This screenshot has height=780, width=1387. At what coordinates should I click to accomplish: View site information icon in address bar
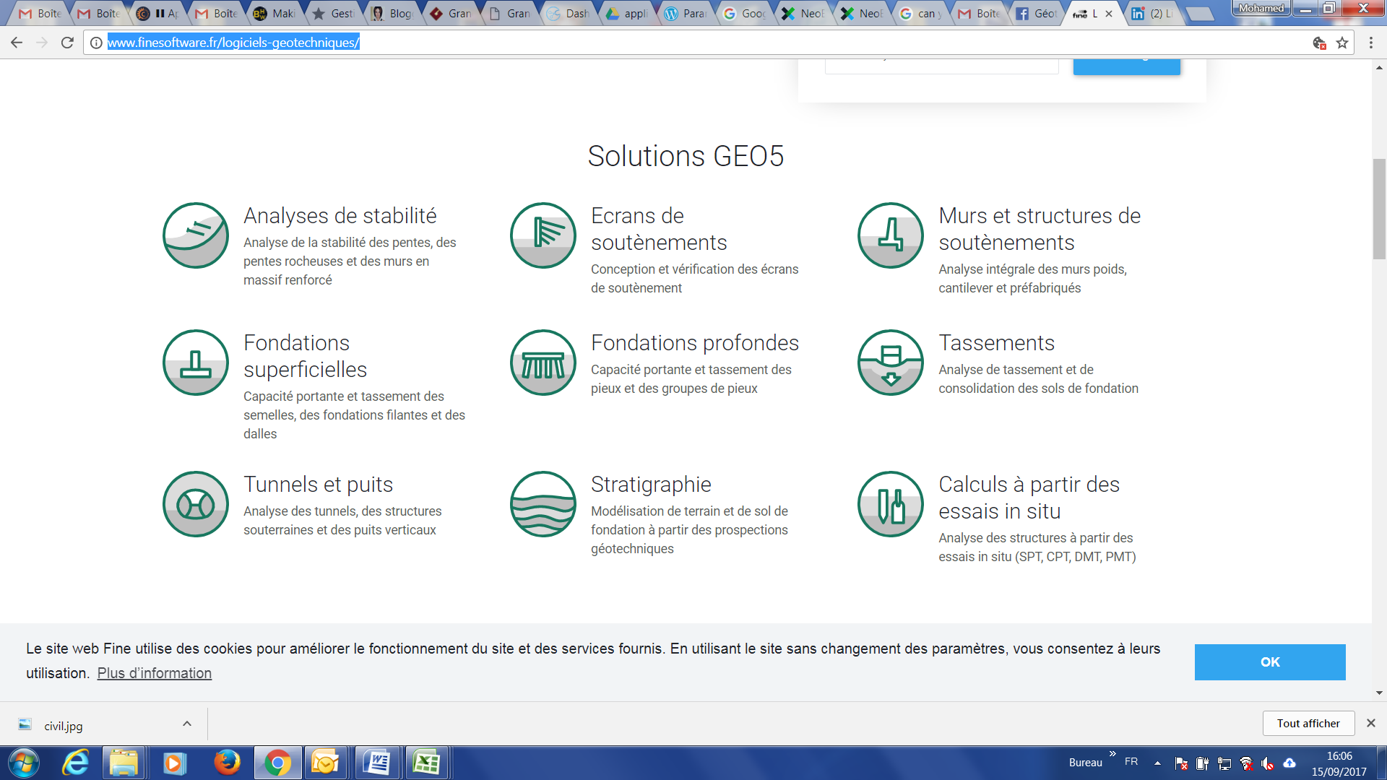tap(95, 43)
